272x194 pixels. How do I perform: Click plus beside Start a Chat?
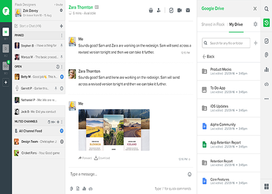click(x=61, y=26)
